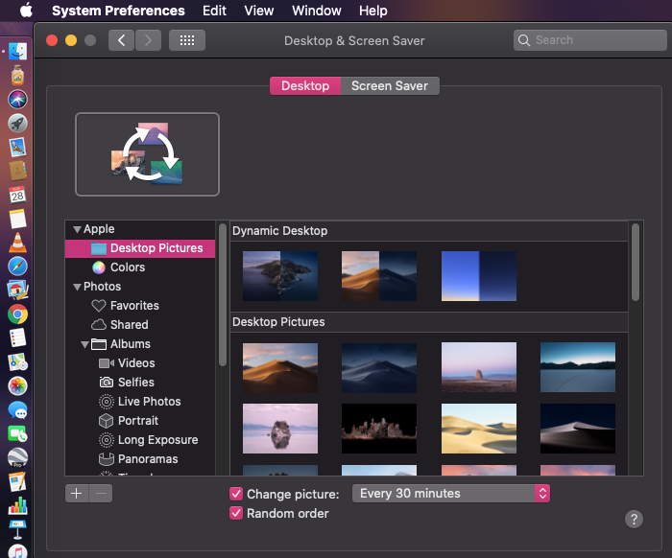Open Reminders list icon in Dock
The height and width of the screenshot is (558, 672).
point(17,338)
